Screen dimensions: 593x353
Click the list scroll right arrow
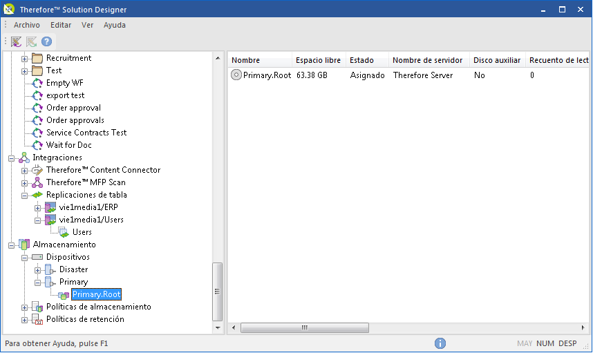point(583,327)
